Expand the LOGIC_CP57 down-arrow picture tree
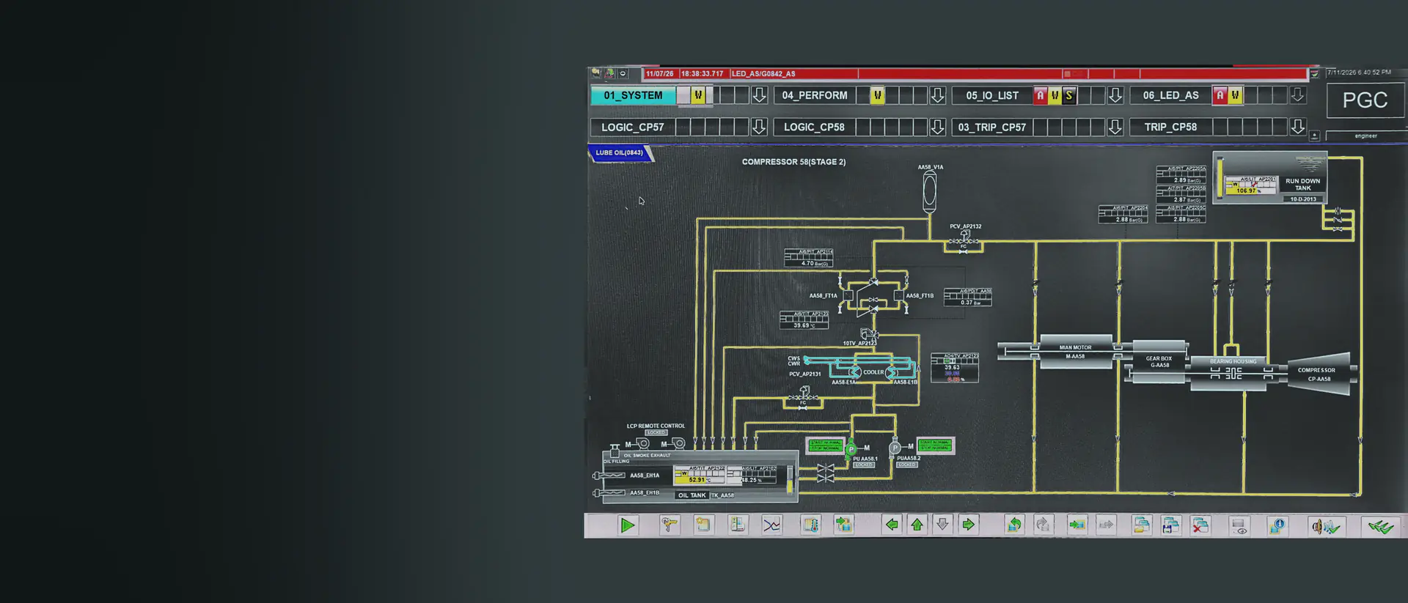 759,127
